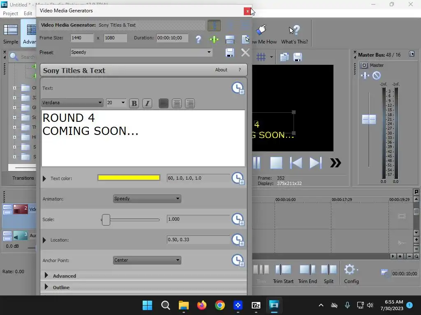
Task: Click the Trim End button
Action: click(308, 274)
